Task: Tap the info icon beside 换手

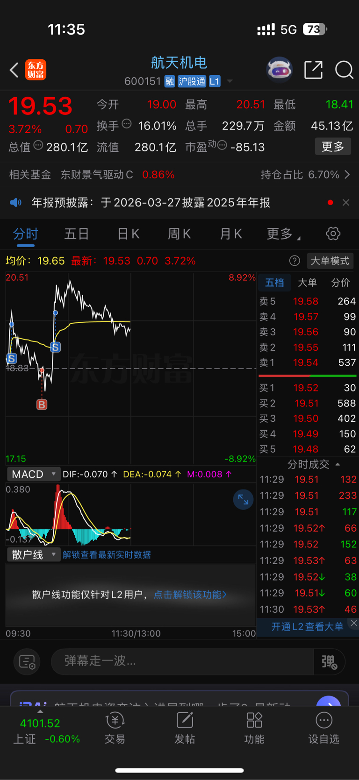Action: pyautogui.click(x=127, y=124)
